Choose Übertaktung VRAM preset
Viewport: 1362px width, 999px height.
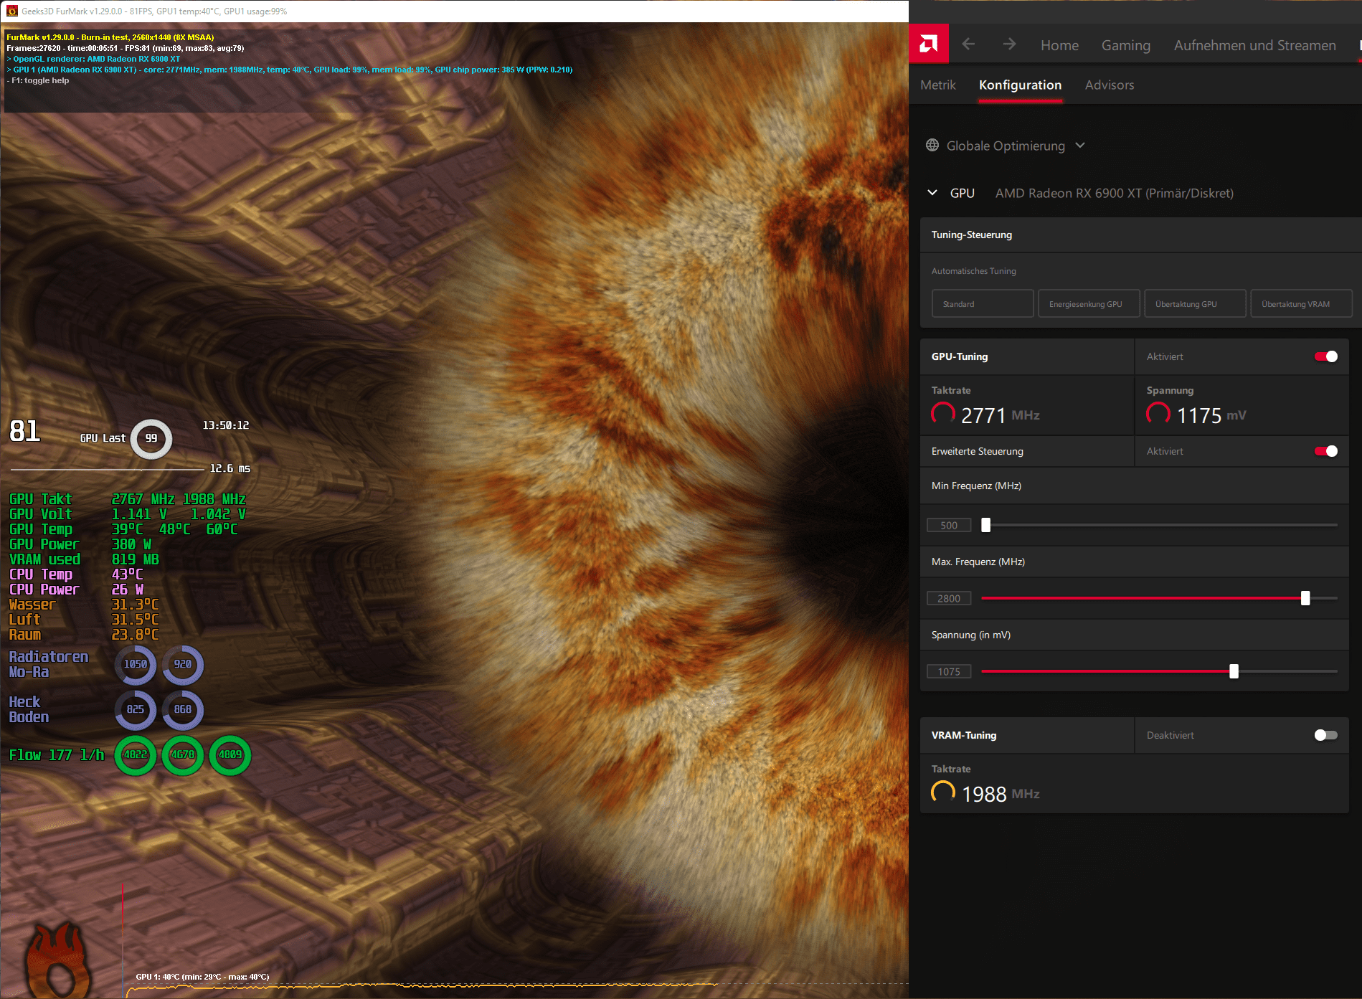1301,304
